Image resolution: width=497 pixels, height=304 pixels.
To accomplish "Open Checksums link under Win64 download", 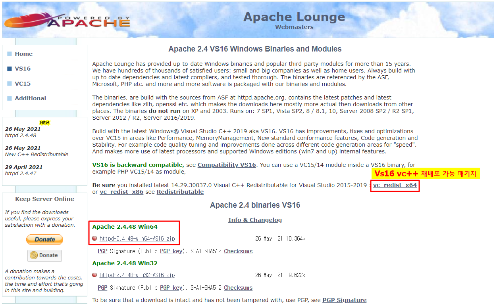I will tap(238, 251).
